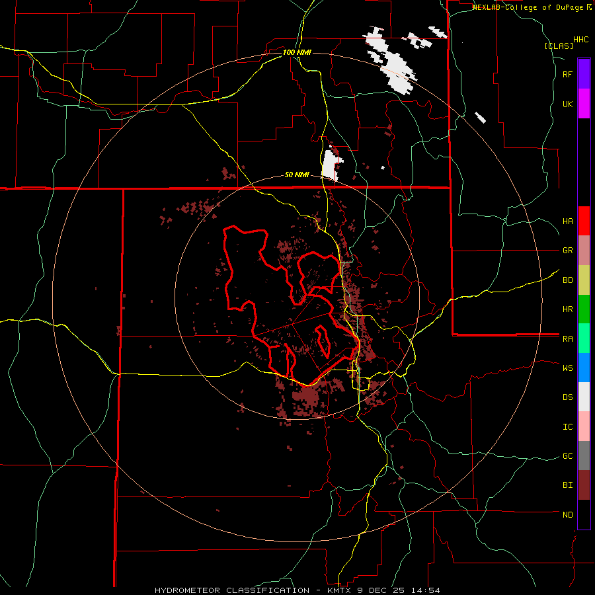Click the IC legend label
595x595 pixels.
click(567, 427)
